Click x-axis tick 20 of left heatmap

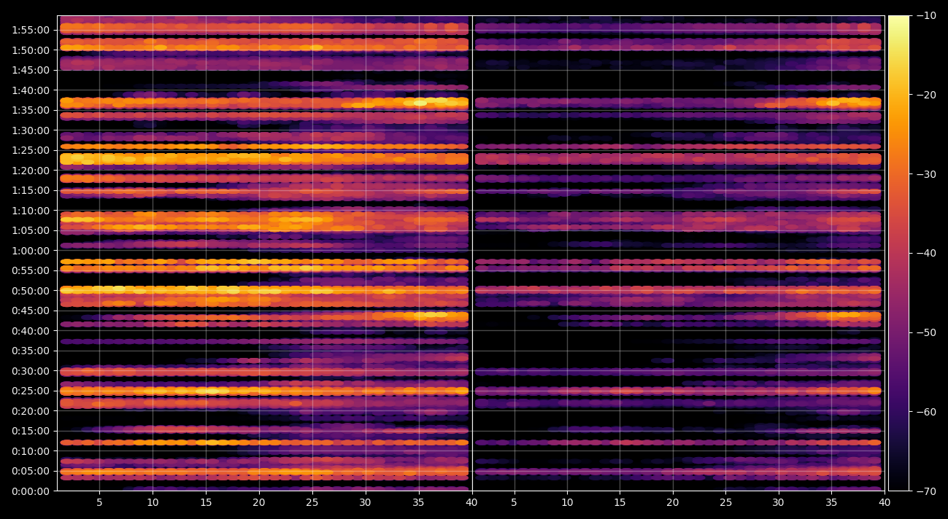tap(259, 502)
